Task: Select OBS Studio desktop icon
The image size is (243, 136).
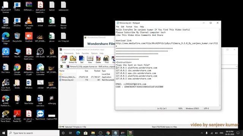Action: 40,53
